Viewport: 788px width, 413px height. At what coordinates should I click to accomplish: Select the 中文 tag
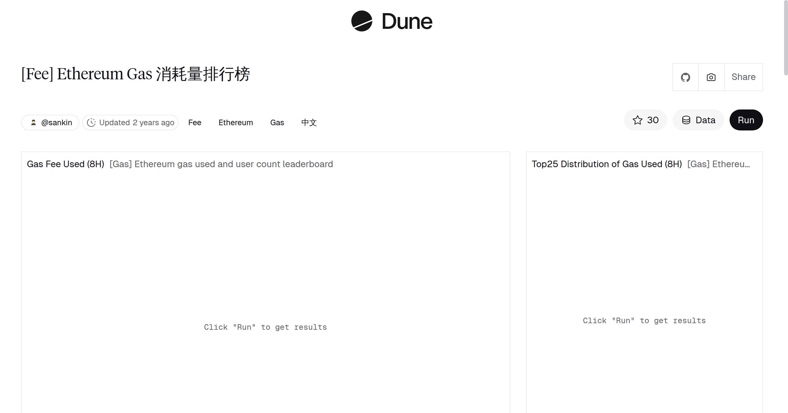click(x=309, y=122)
